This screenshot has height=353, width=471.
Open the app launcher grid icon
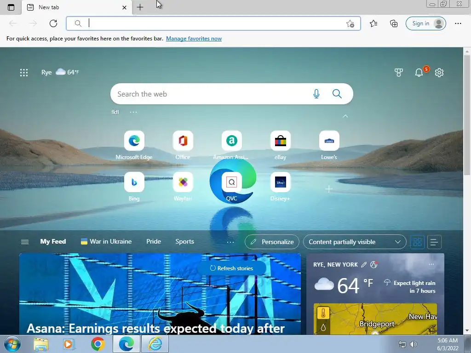tap(24, 72)
